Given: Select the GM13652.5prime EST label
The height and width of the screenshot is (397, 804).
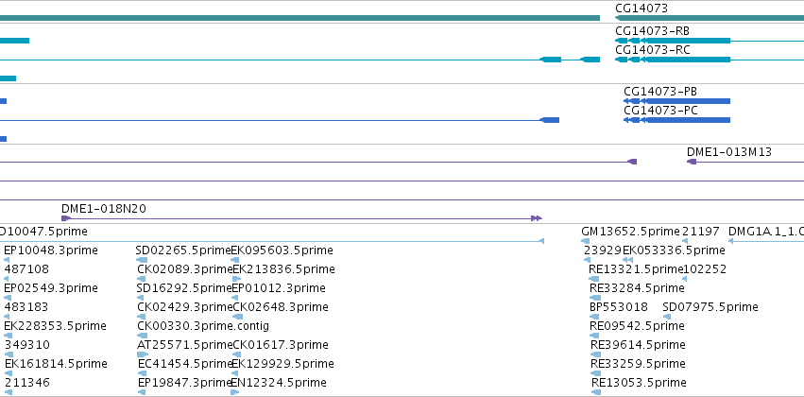Looking at the screenshot, I should pyautogui.click(x=630, y=232).
